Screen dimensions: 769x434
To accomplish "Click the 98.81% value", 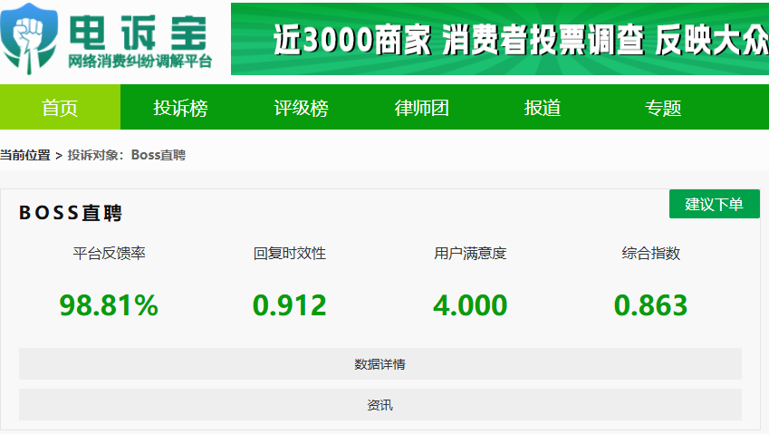I will [109, 305].
